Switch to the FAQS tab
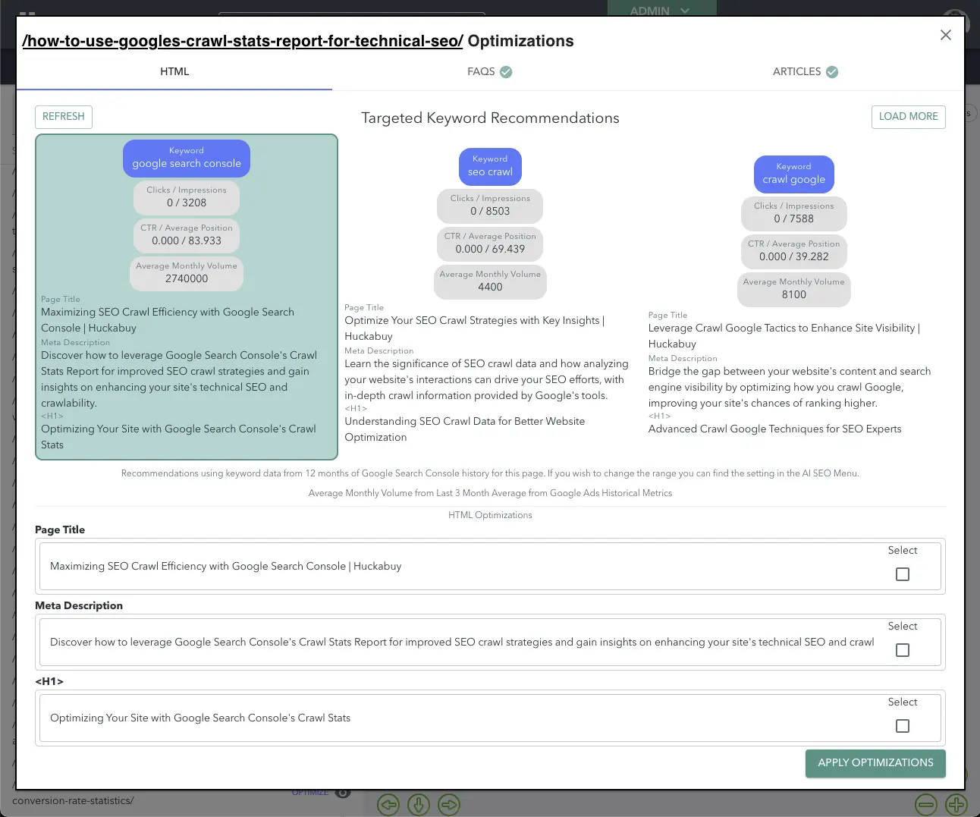Image resolution: width=980 pixels, height=817 pixels. click(489, 71)
